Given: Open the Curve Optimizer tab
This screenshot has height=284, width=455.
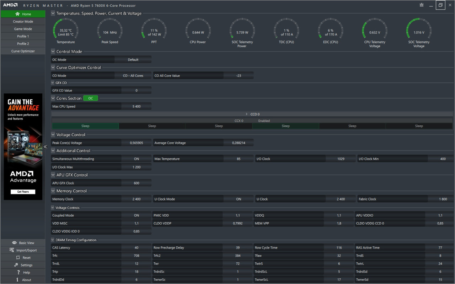Looking at the screenshot, I should [23, 51].
